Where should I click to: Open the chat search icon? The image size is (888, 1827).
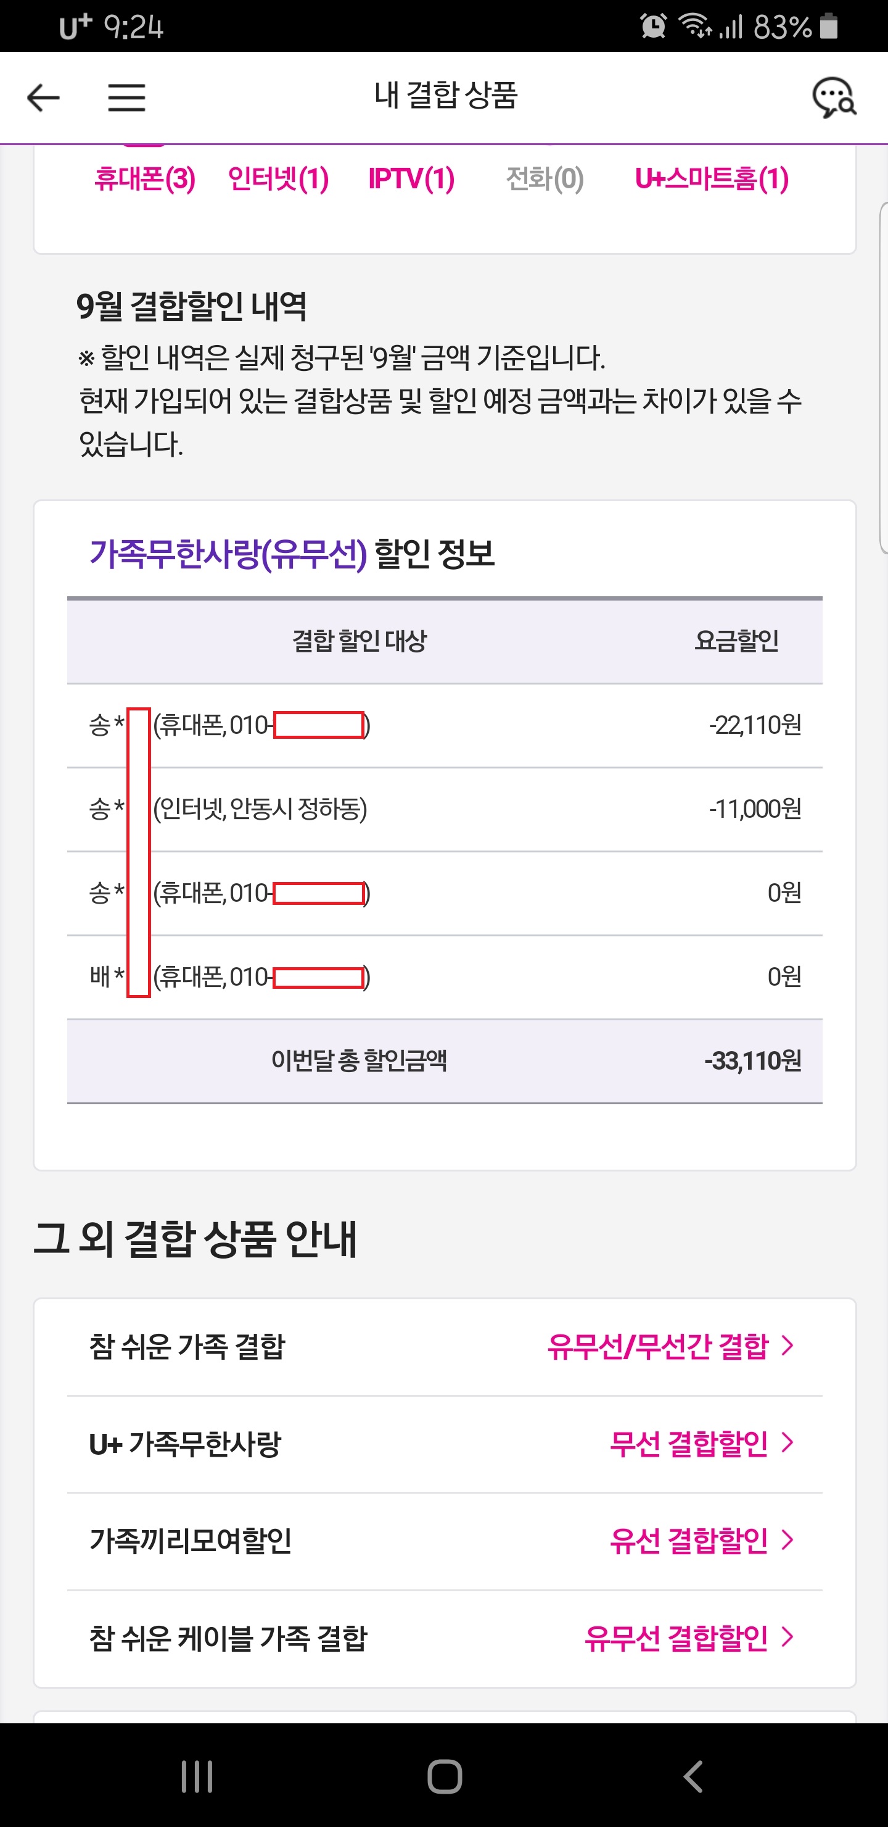834,97
